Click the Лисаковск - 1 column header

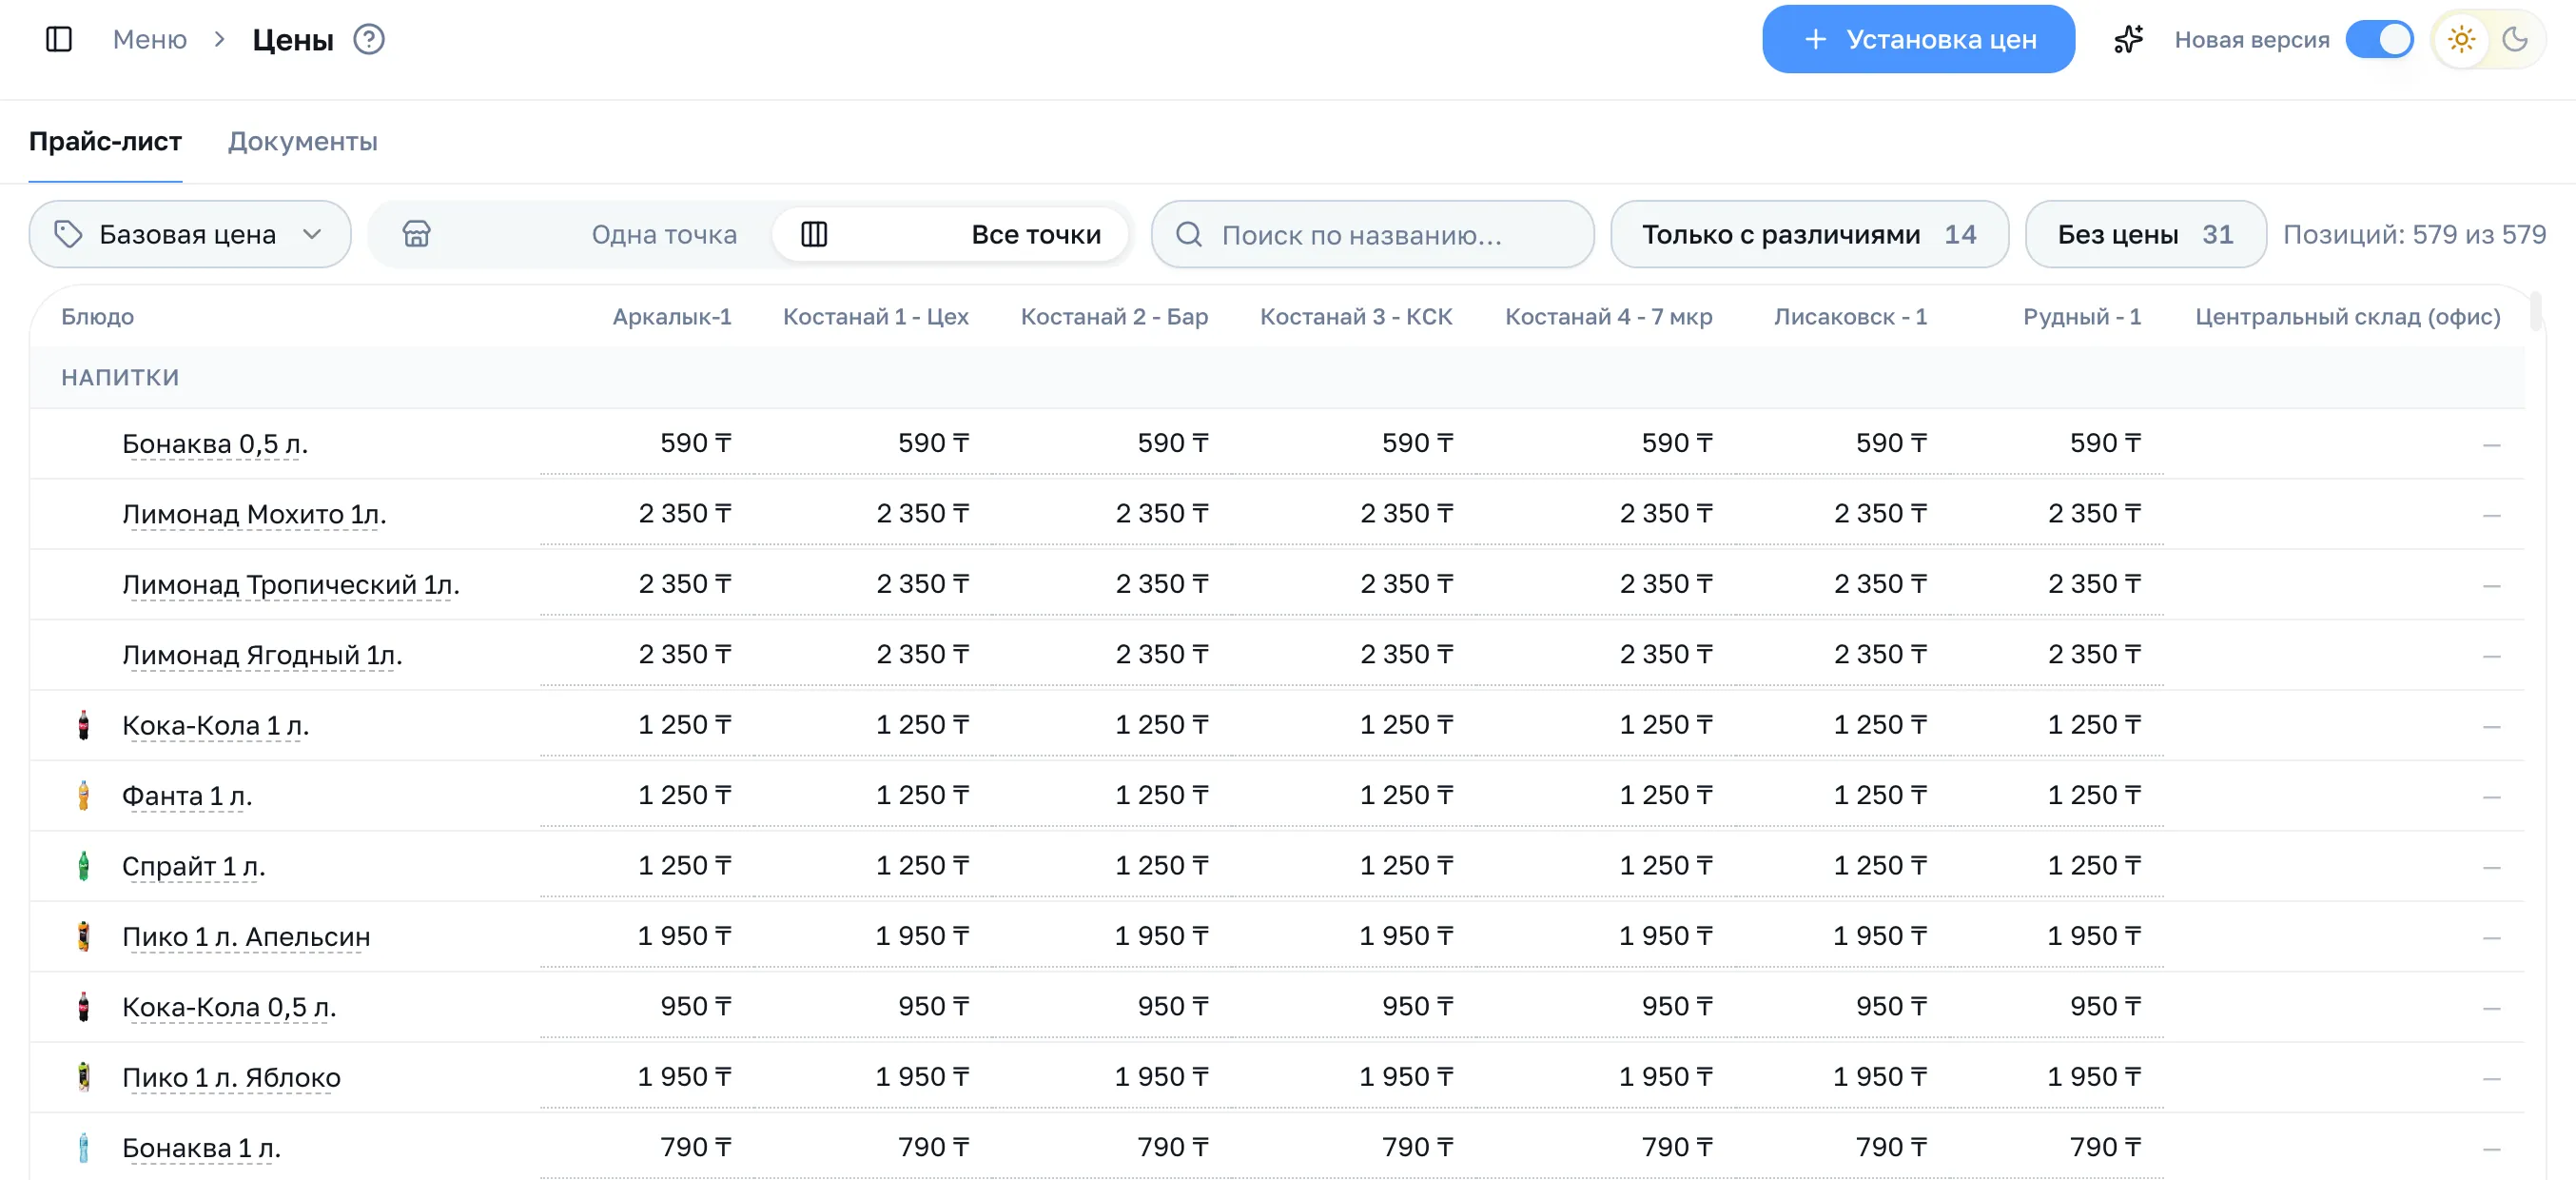1850,316
